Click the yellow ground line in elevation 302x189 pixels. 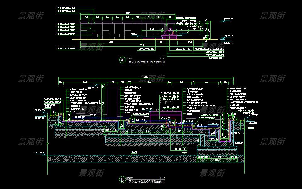pyautogui.click(x=126, y=40)
